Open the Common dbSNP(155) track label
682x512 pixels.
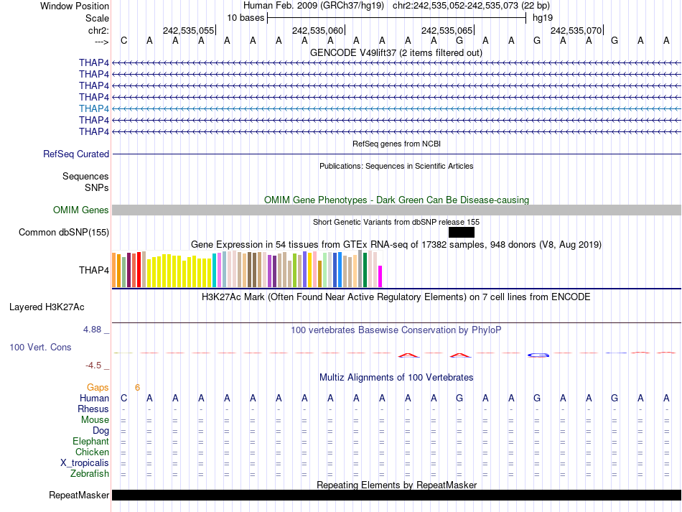(x=64, y=232)
